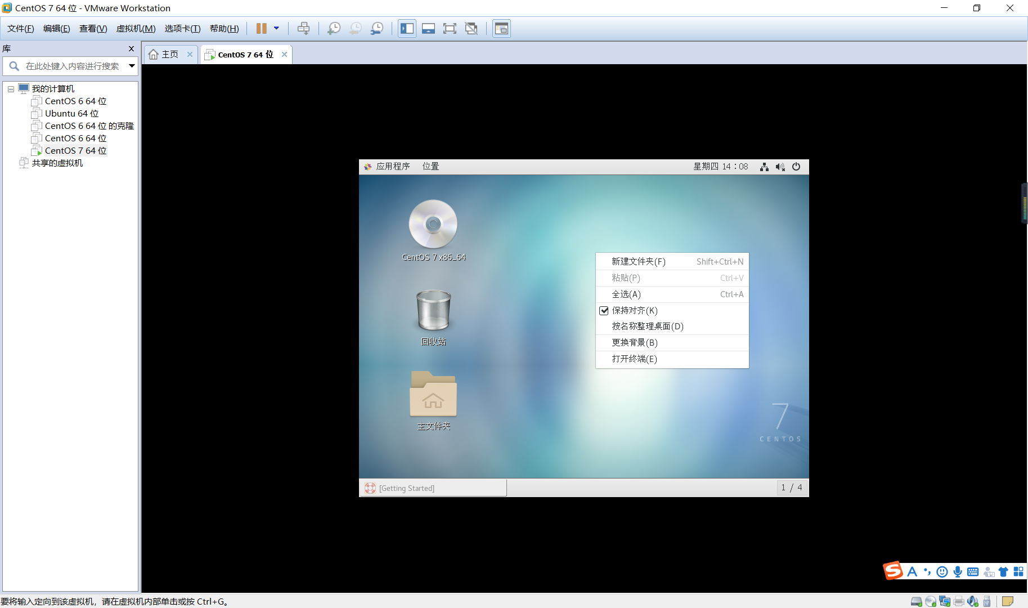Click the Sogou account user icon
This screenshot has height=608, width=1028.
pyautogui.click(x=989, y=572)
